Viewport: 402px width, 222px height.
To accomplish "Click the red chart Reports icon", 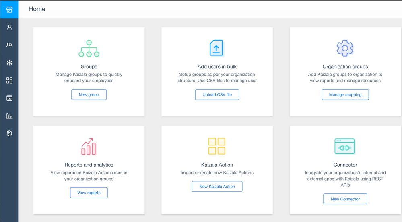I will tap(89, 147).
